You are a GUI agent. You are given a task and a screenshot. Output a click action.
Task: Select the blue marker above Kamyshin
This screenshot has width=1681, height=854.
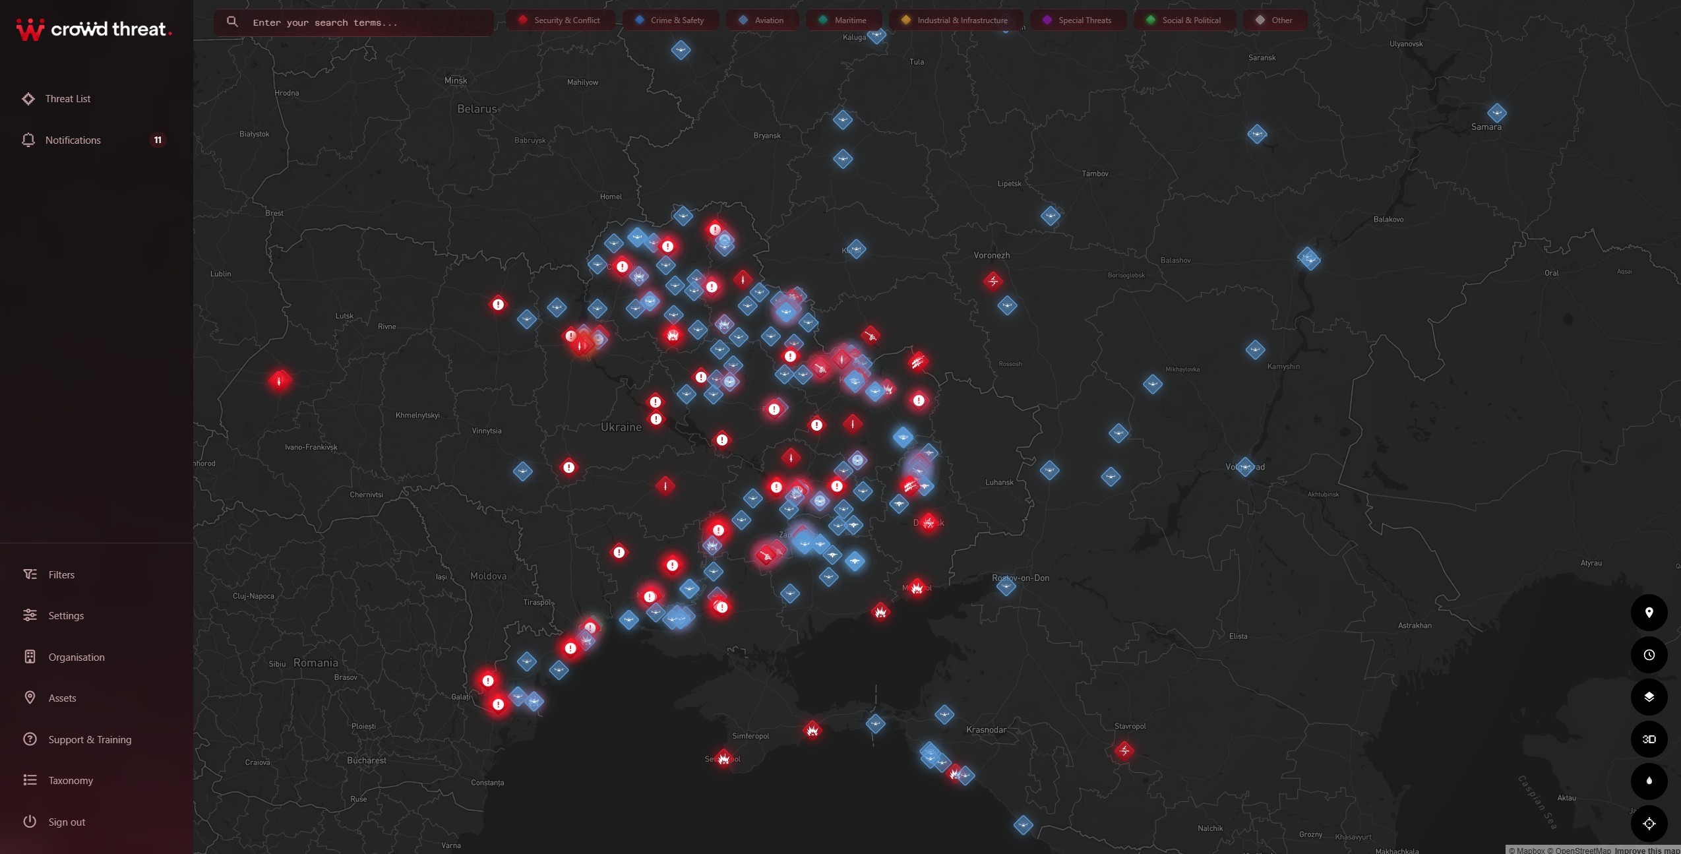tap(1255, 350)
